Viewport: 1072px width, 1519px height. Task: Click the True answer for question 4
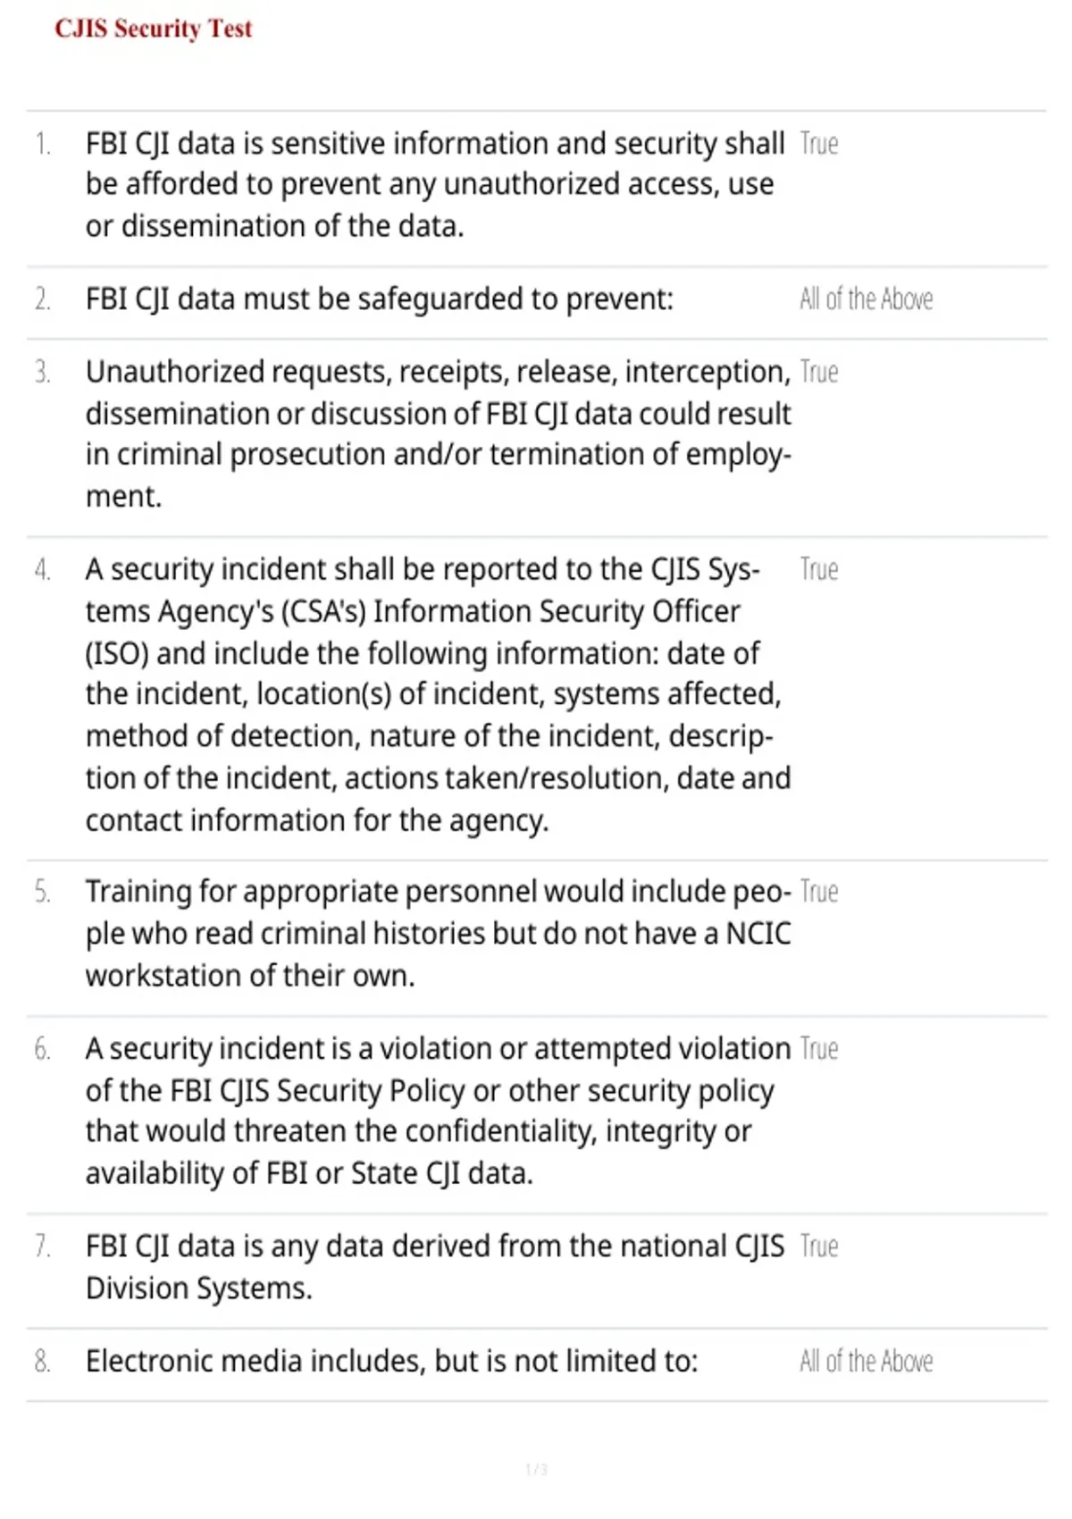[819, 569]
